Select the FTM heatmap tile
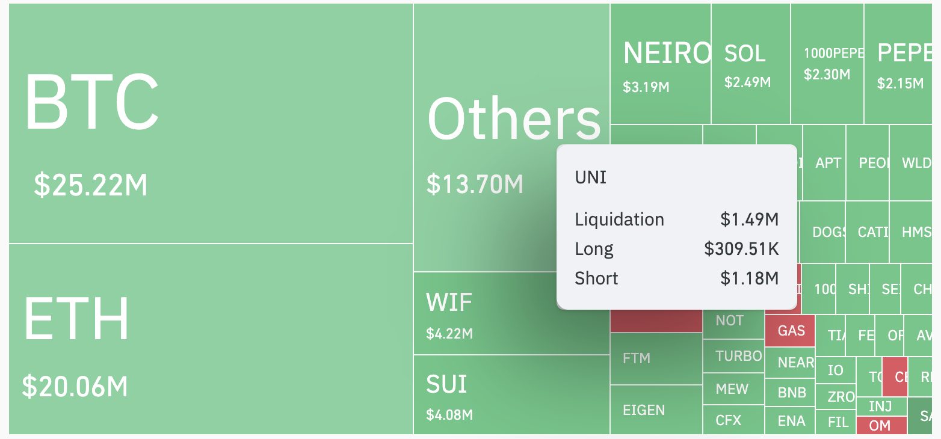941x439 pixels. [x=656, y=358]
